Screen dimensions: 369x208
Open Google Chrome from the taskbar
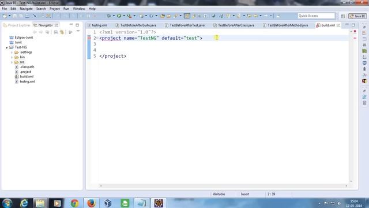pyautogui.click(x=74, y=203)
